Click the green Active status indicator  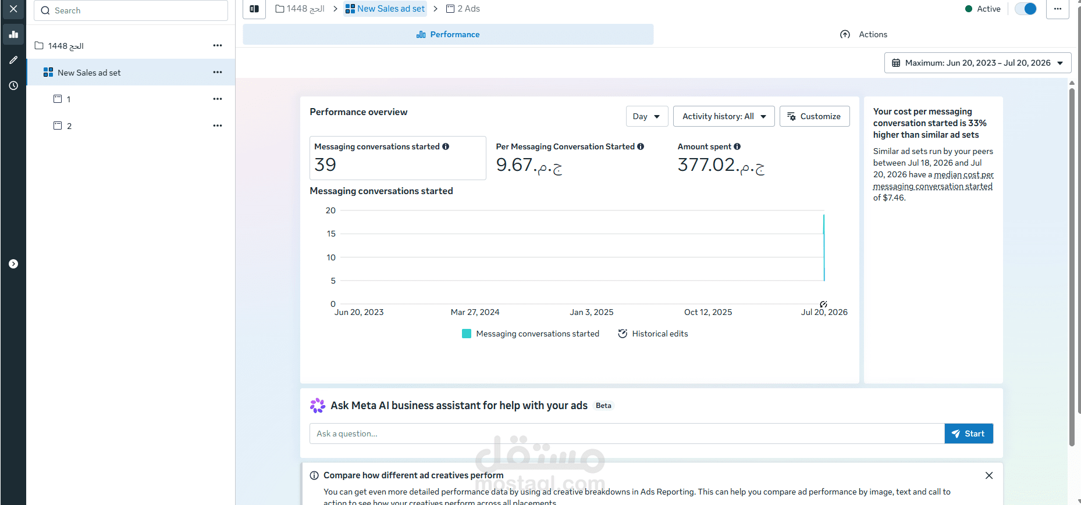tap(969, 9)
